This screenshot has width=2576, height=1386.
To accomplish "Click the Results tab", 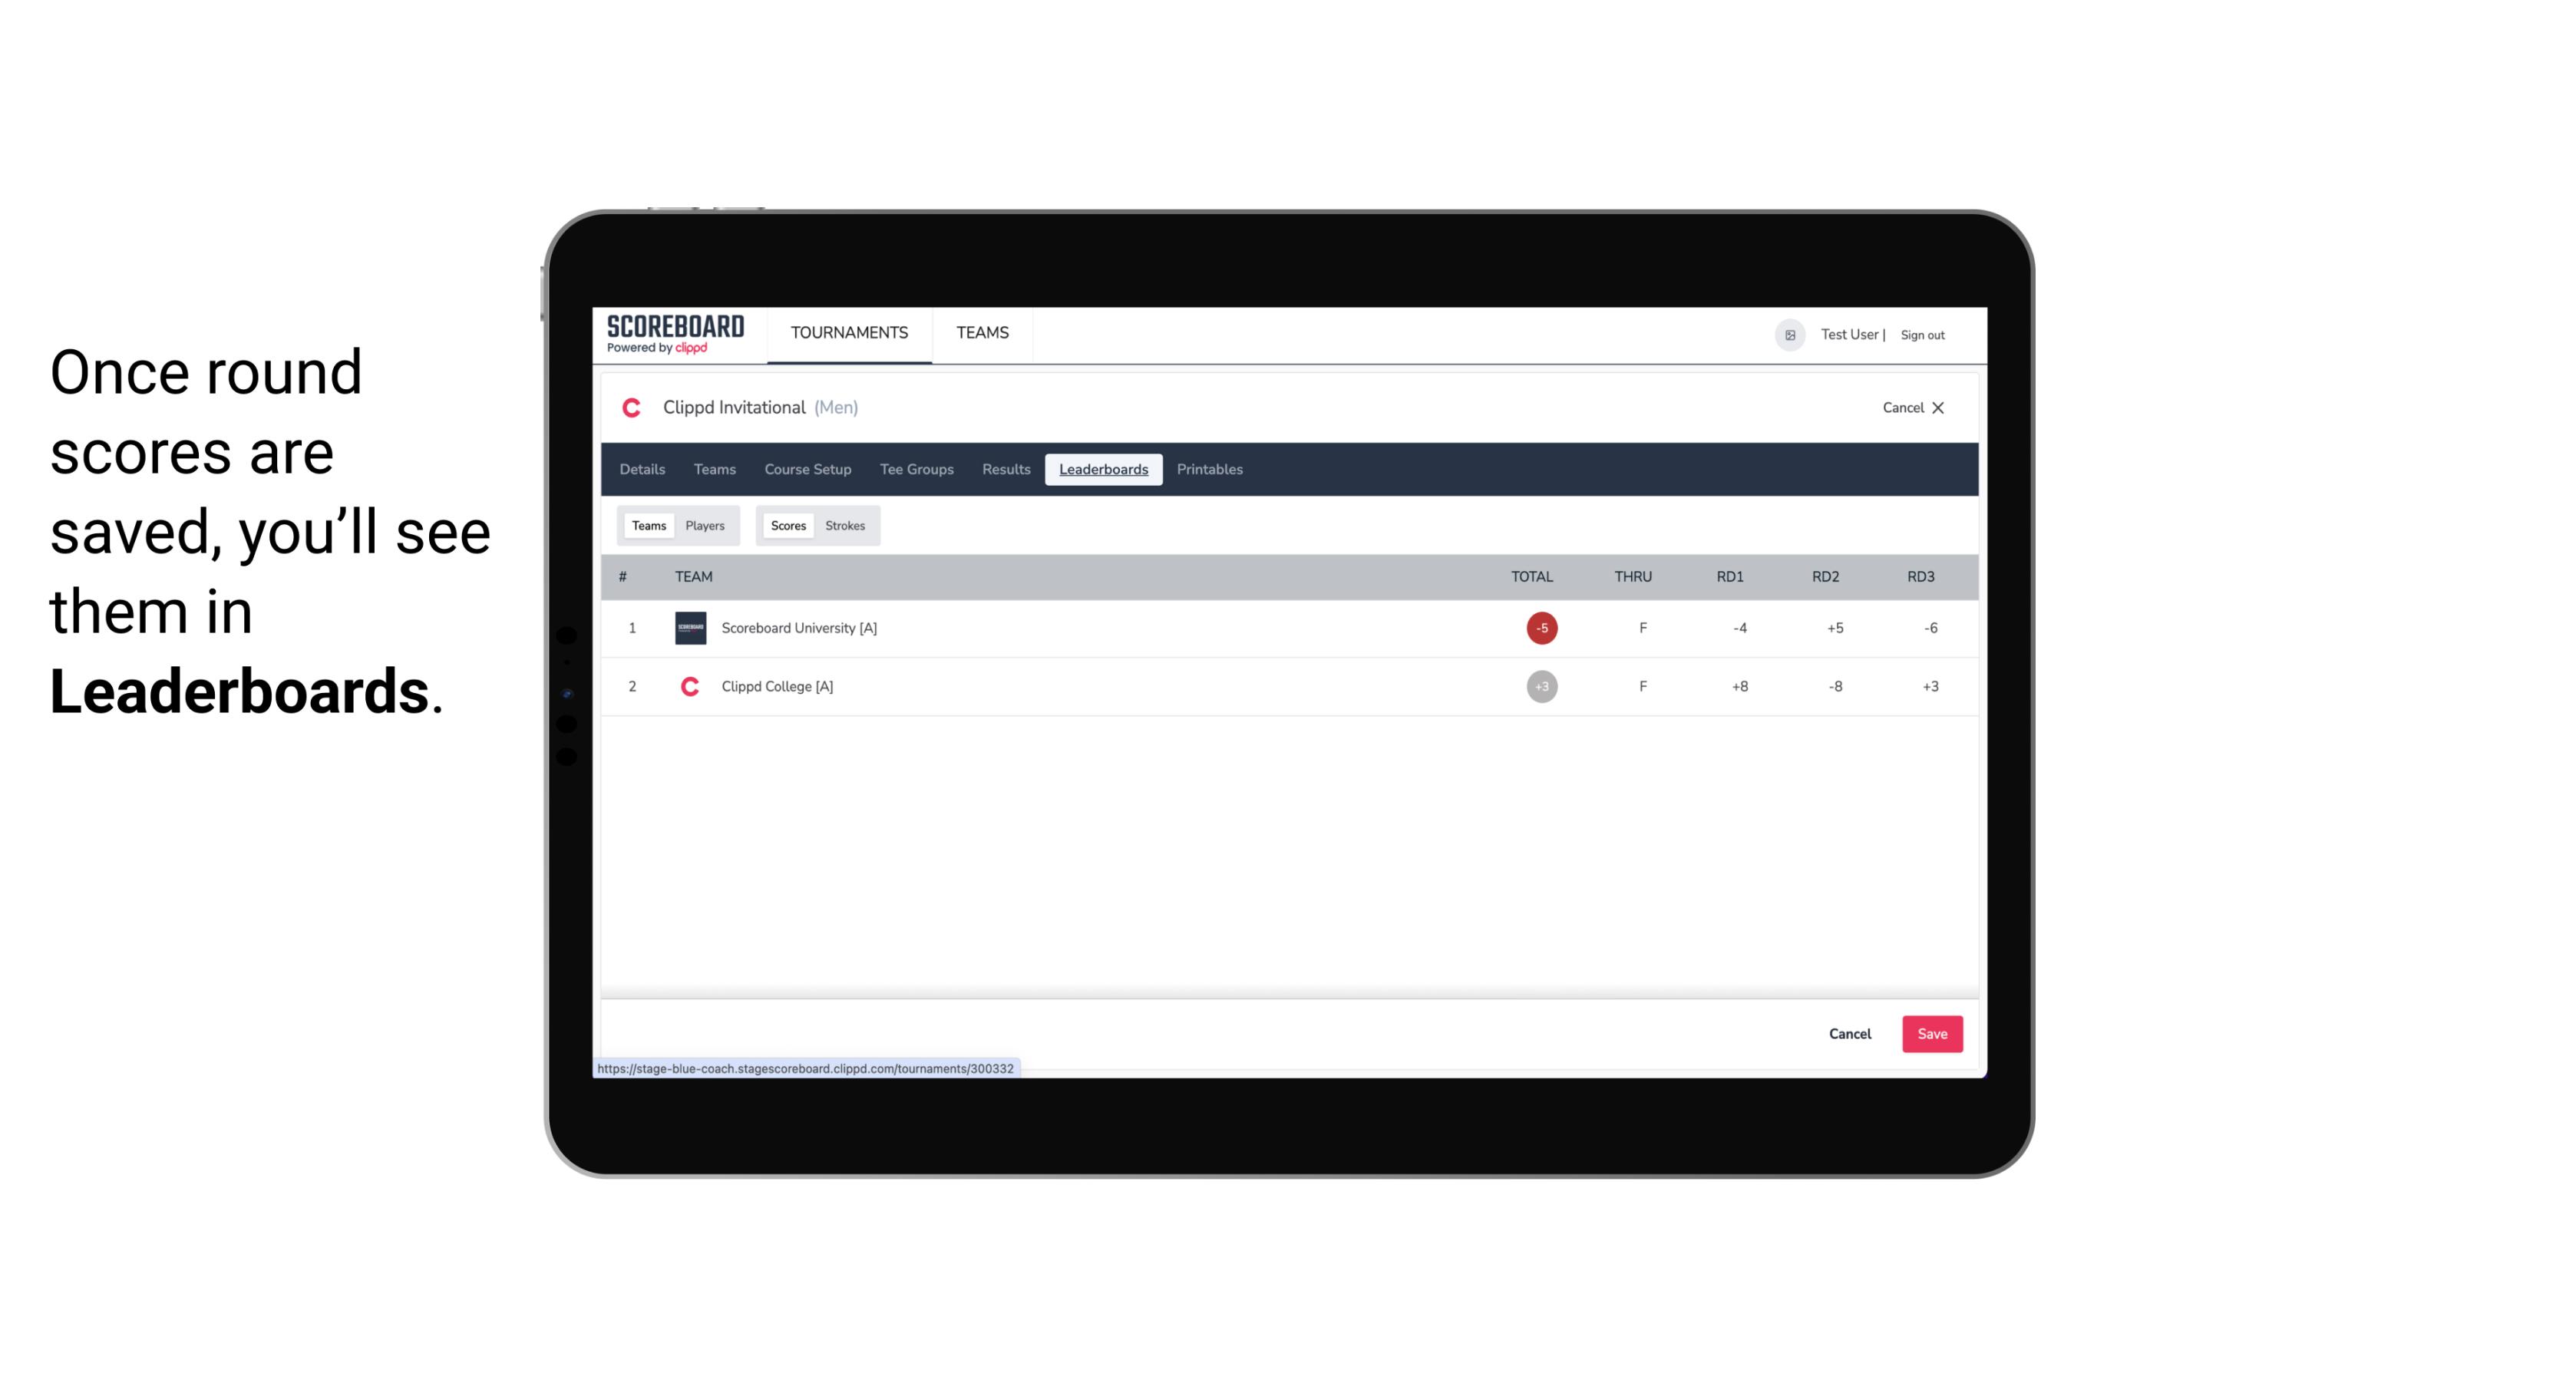I will [x=1004, y=470].
